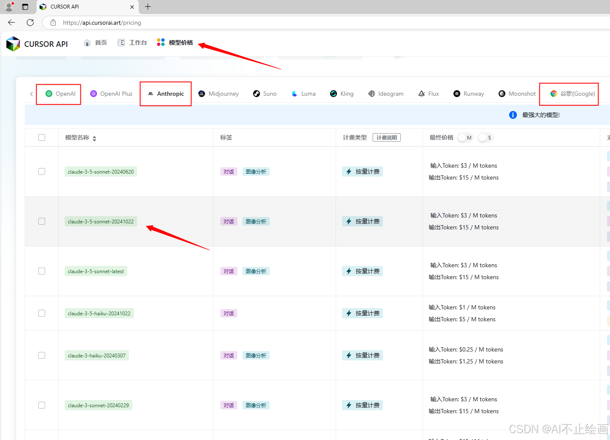Screen dimensions: 610x440
Task: Click the Kling vendor icon
Action: pyautogui.click(x=334, y=94)
